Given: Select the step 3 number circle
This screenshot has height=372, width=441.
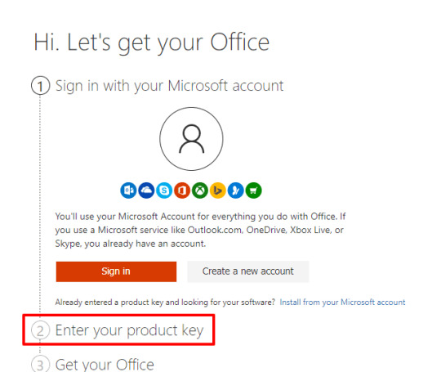Looking at the screenshot, I should (x=40, y=364).
